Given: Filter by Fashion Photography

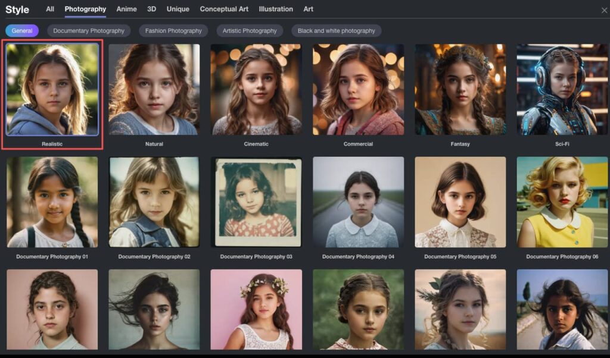Looking at the screenshot, I should point(173,31).
